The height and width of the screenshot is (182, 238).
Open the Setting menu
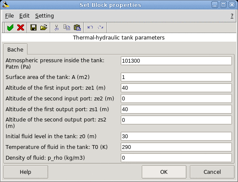coord(45,16)
